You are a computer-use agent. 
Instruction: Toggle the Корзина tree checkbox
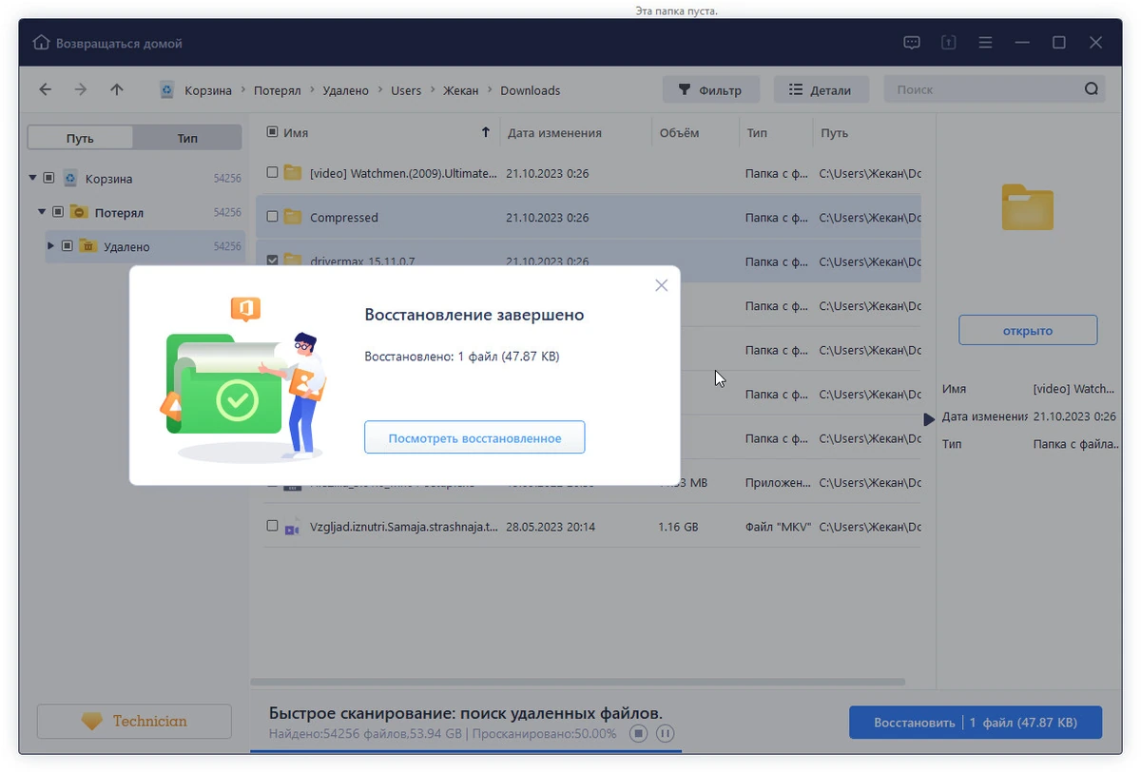(x=48, y=179)
